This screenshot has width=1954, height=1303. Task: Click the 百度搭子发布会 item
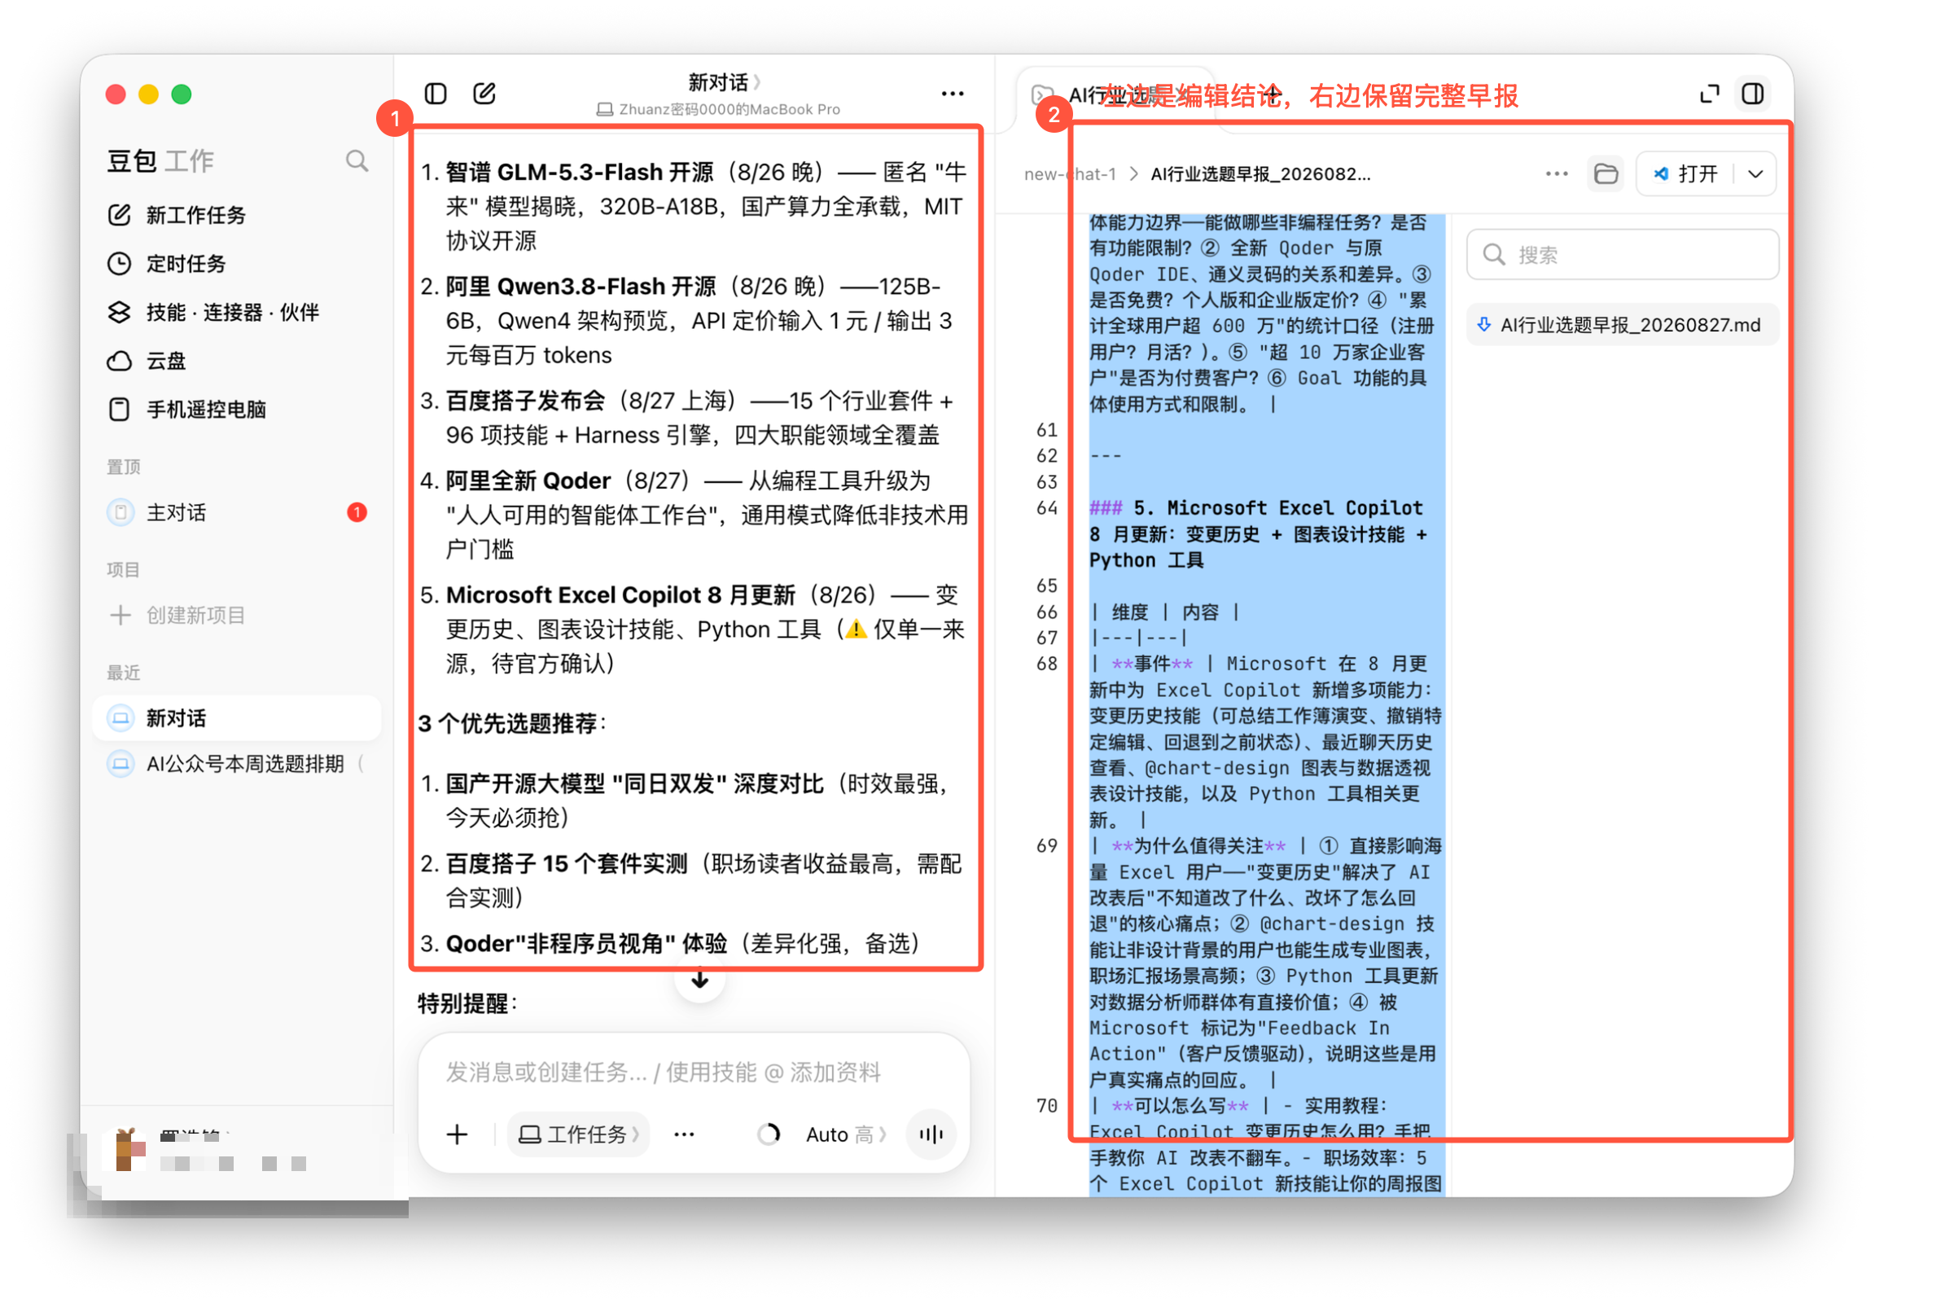525,401
